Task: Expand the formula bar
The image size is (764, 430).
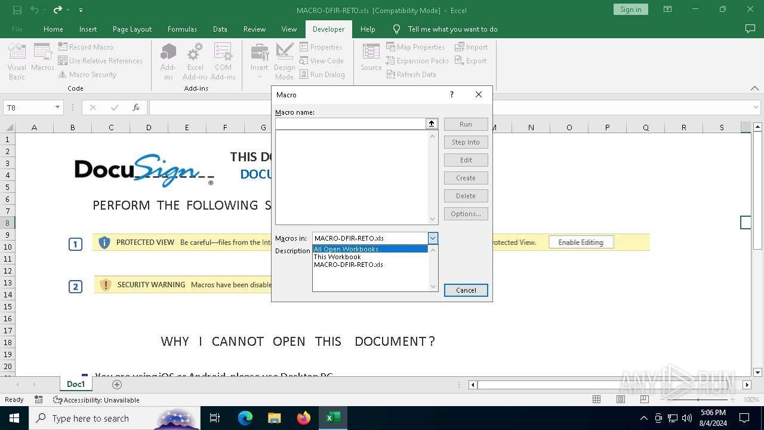Action: coord(756,107)
